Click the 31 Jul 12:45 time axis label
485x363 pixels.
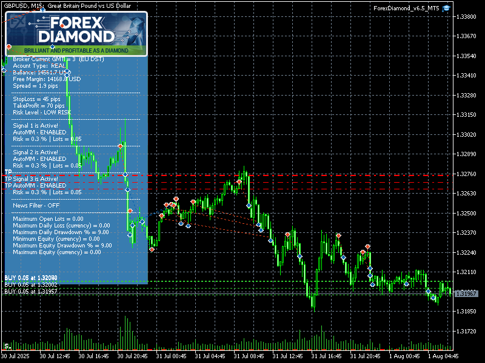pyautogui.click(x=287, y=356)
